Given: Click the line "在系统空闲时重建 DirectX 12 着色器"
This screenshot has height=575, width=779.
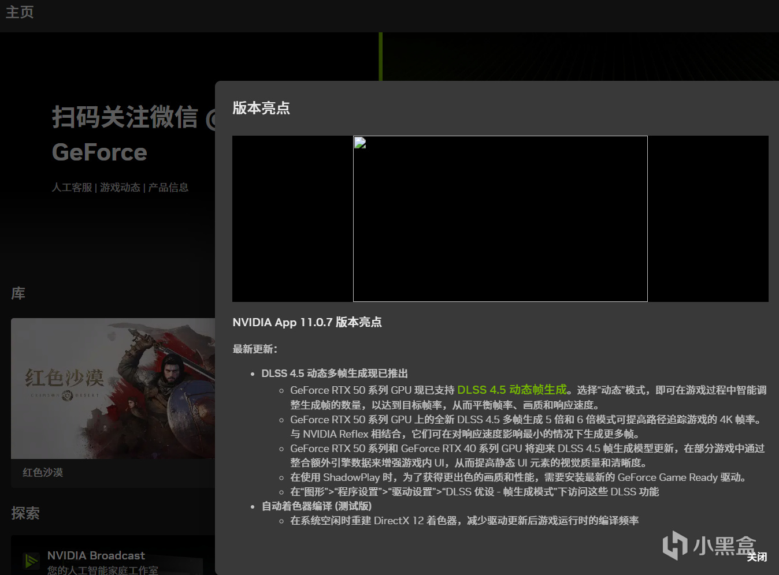Looking at the screenshot, I should tap(465, 521).
